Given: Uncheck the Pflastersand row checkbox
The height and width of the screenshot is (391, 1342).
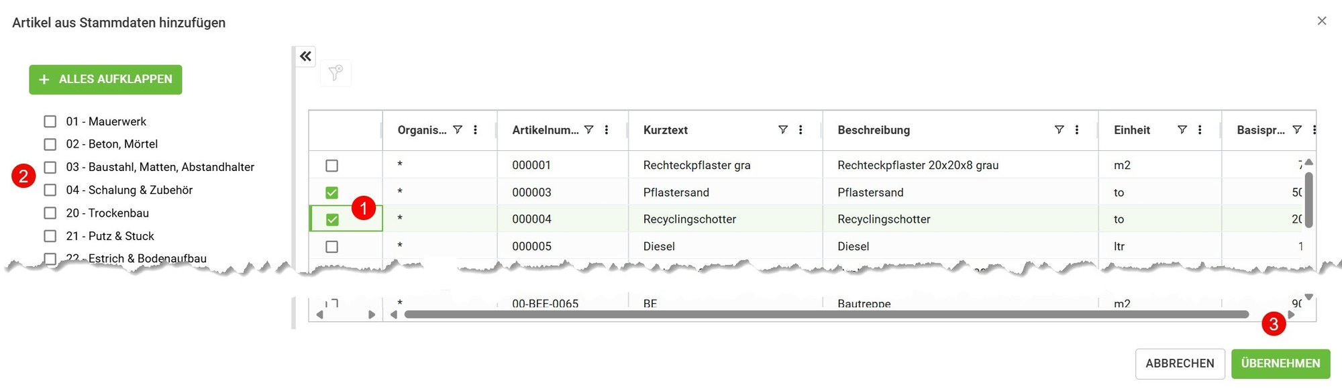Looking at the screenshot, I should point(331,192).
